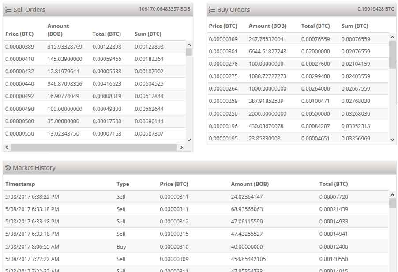The width and height of the screenshot is (398, 272).
Task: Select the buy order priced 0.00000195
Action: coord(298,138)
